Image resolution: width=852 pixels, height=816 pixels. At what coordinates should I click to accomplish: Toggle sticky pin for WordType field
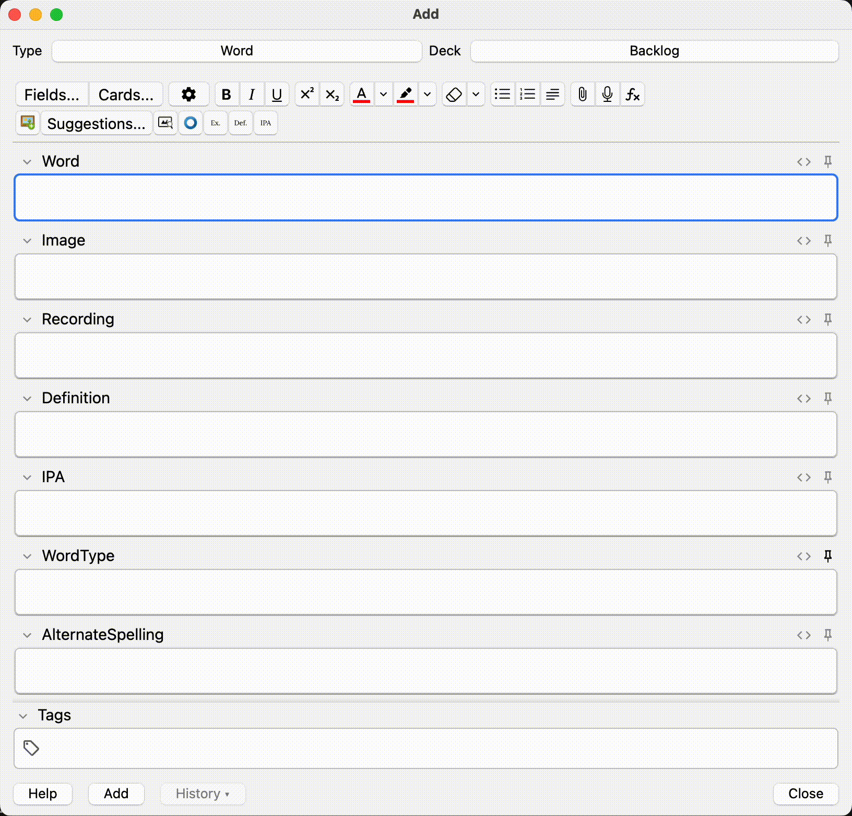point(827,556)
